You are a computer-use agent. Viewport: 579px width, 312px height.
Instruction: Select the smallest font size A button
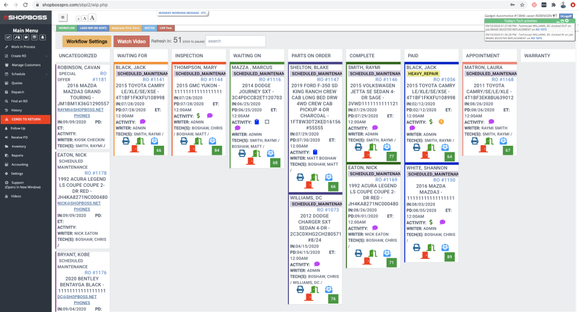pyautogui.click(x=78, y=19)
